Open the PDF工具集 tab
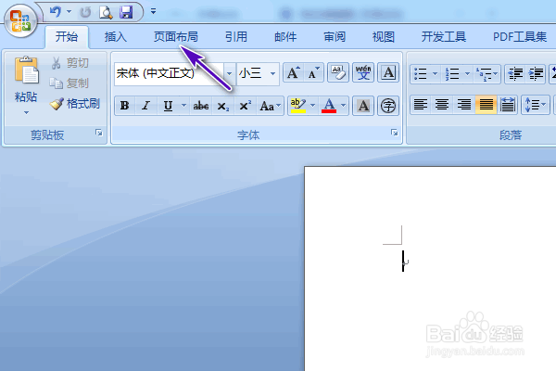556x371 pixels. pos(520,36)
